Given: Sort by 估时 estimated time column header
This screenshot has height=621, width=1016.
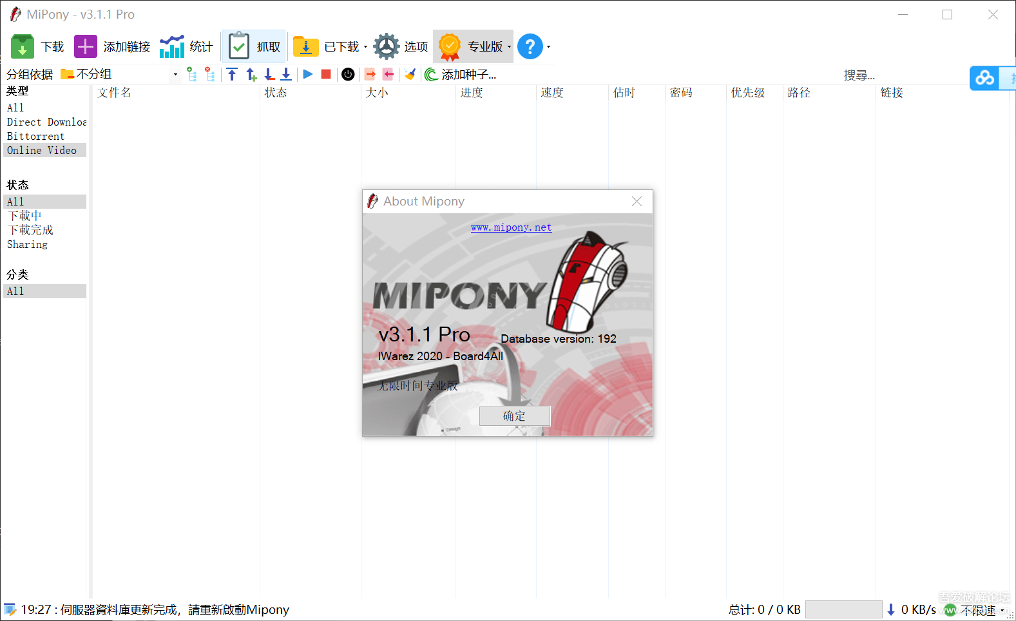Looking at the screenshot, I should [x=637, y=93].
